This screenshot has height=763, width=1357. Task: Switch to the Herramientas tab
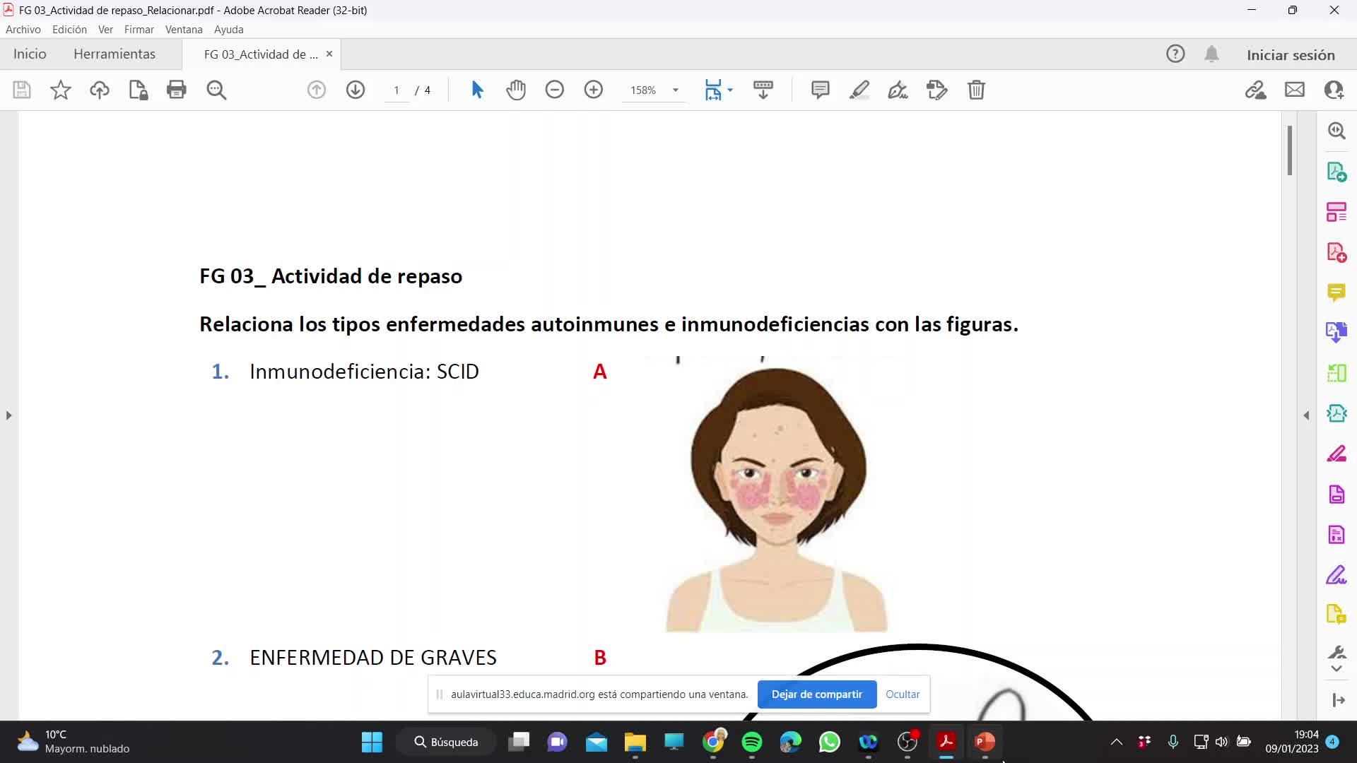click(114, 54)
